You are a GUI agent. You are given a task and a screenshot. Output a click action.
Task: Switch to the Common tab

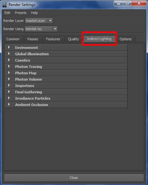[13, 39]
